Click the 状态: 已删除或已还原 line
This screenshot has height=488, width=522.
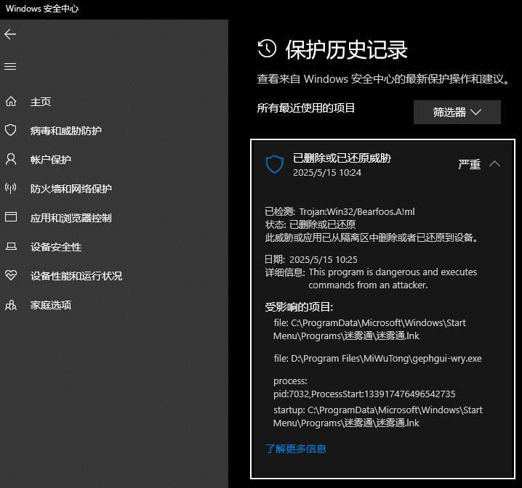point(310,224)
